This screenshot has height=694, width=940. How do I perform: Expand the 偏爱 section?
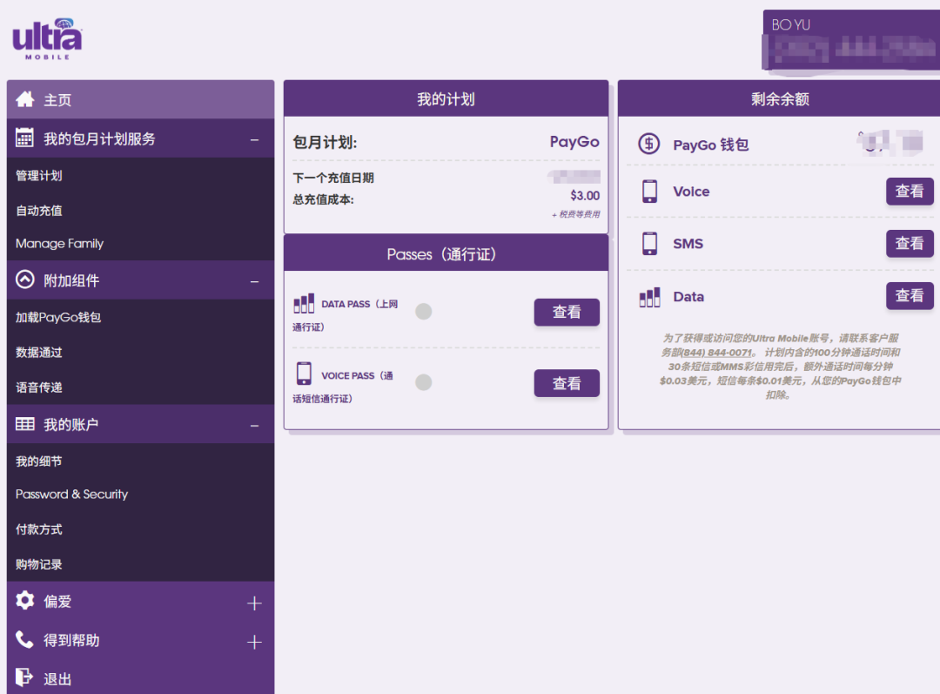[x=254, y=603]
